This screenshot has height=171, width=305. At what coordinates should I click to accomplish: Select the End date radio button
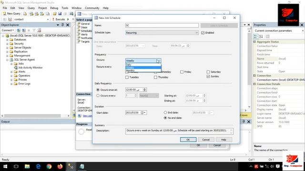click(165, 113)
